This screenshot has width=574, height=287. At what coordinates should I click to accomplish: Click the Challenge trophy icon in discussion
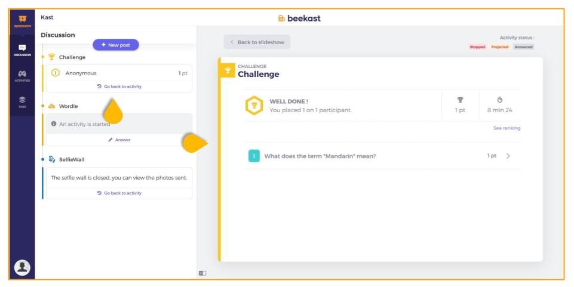coord(51,57)
